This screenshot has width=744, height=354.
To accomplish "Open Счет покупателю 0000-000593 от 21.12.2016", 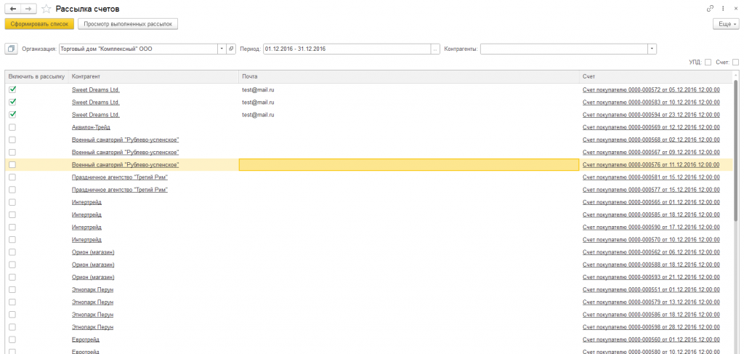I will [x=651, y=277].
